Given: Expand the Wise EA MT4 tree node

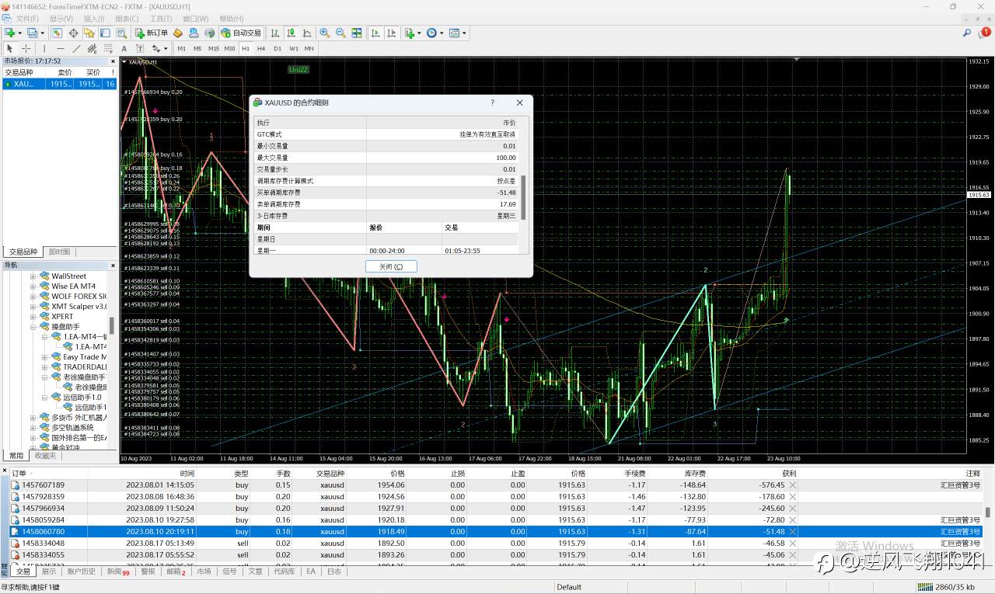Looking at the screenshot, I should [x=33, y=287].
